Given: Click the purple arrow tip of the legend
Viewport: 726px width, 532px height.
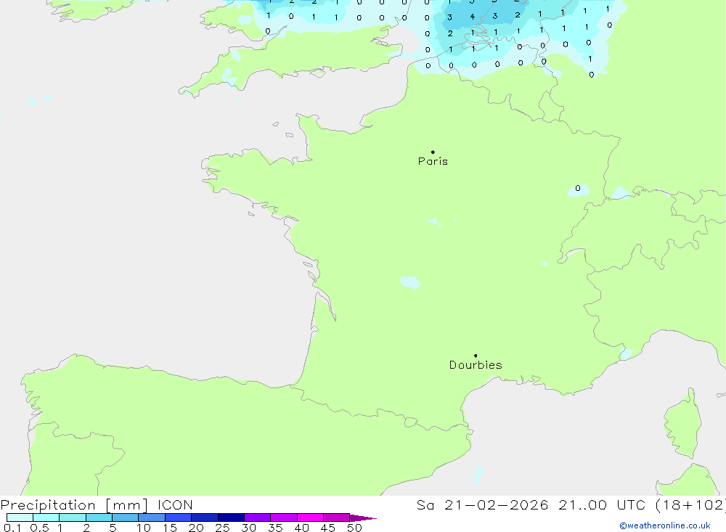Looking at the screenshot, I should point(362,517).
